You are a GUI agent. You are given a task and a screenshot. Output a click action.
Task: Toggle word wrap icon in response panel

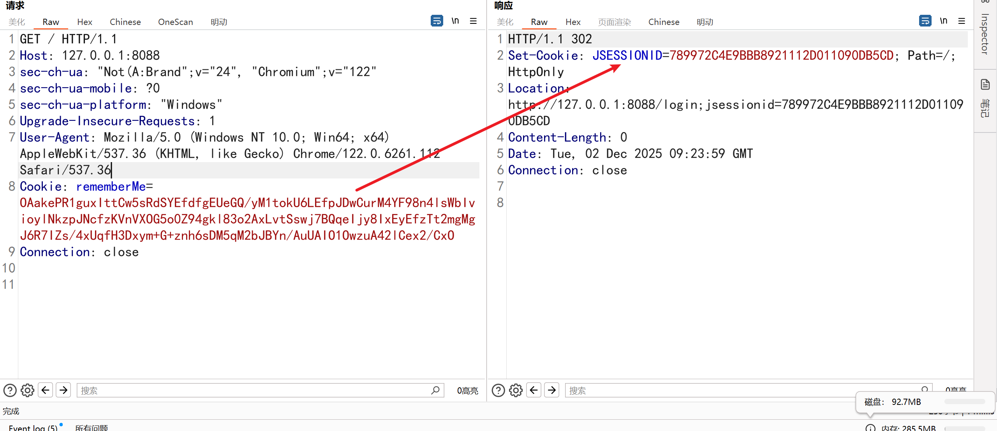click(x=925, y=21)
